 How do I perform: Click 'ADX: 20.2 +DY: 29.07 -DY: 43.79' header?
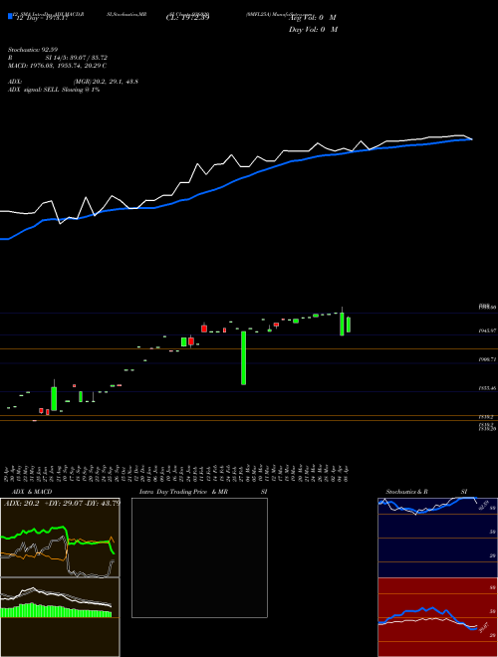point(62,503)
